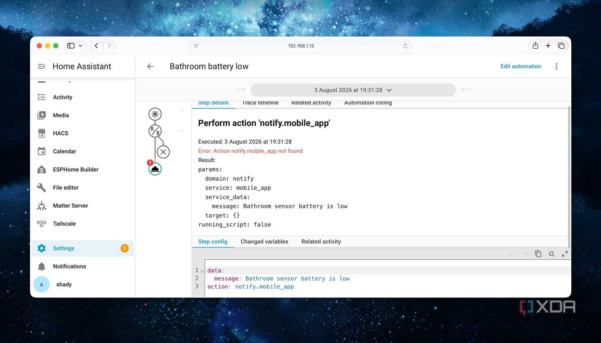Move to previous step with the up chevron
This screenshot has height=343, width=601.
181,111
